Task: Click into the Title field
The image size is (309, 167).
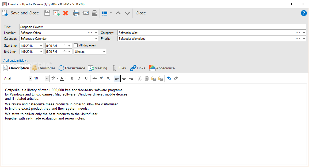Action: 163,27
